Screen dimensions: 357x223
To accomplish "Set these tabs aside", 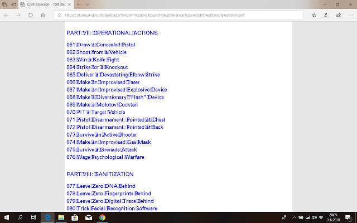I will [13, 4].
